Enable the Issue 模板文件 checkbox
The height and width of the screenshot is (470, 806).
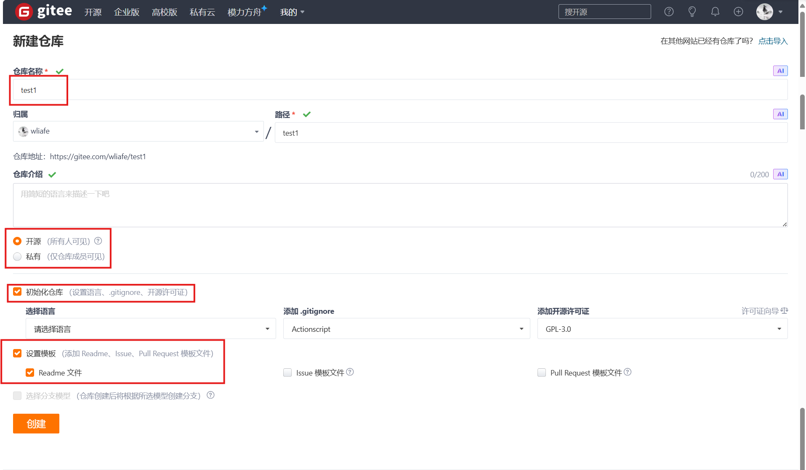point(287,373)
